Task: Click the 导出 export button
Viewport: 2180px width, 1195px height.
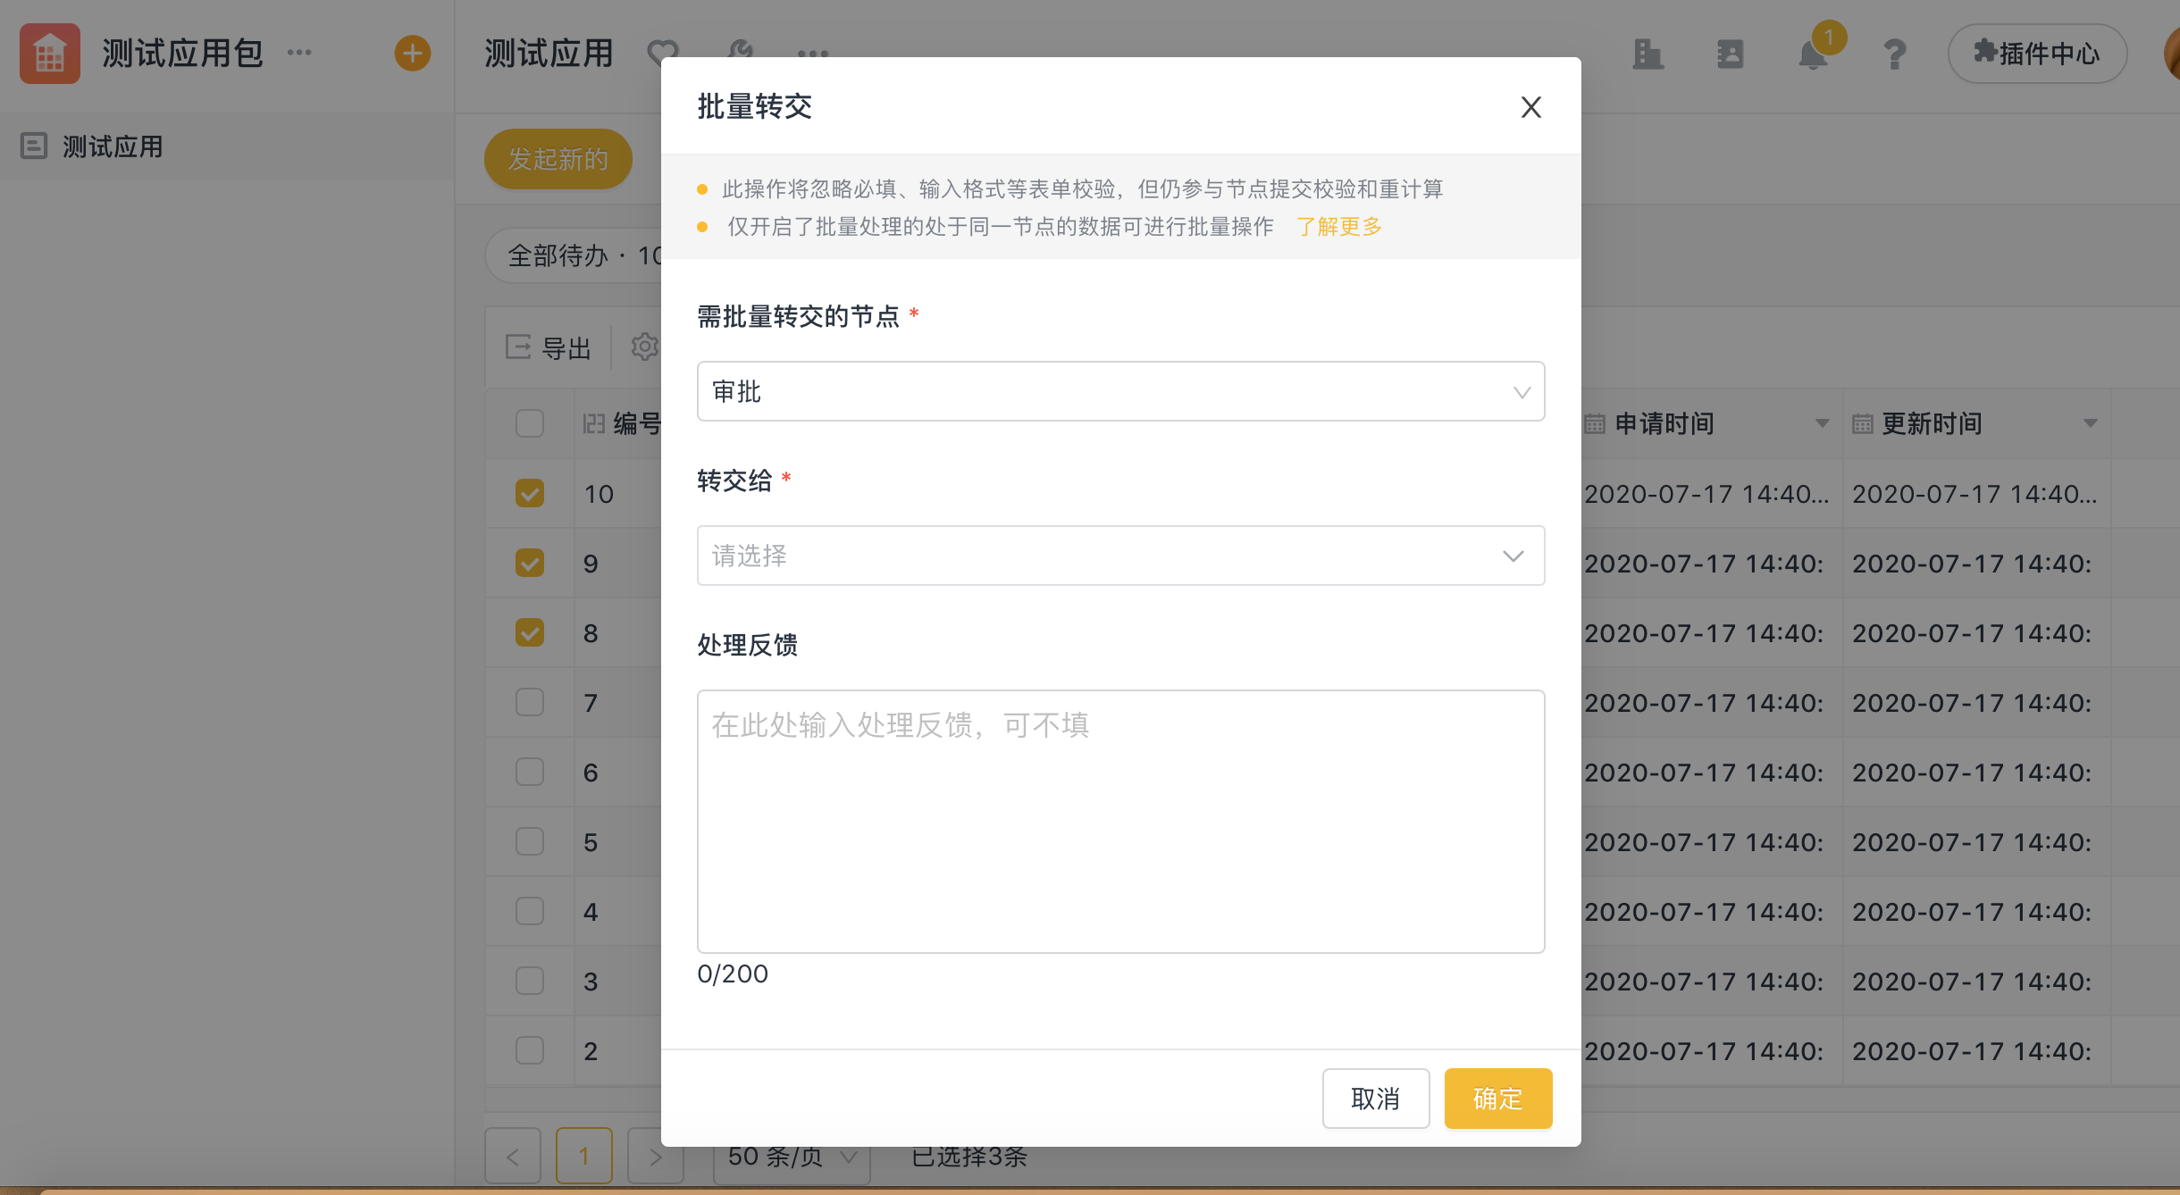Action: 549,347
